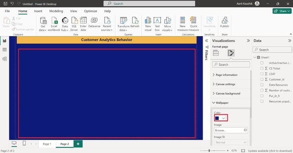Image resolution: width=293 pixels, height=153 pixels.
Task: Open Transform data editor
Action: 123,24
